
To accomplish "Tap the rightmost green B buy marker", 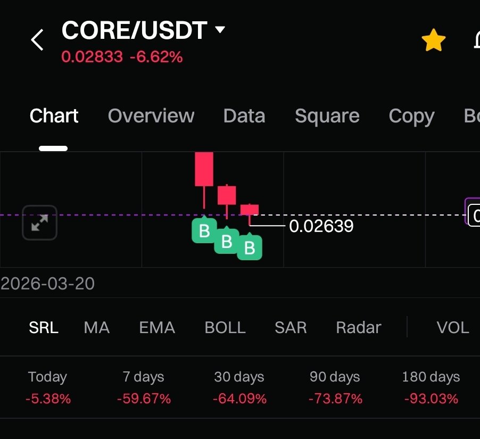I will point(250,247).
